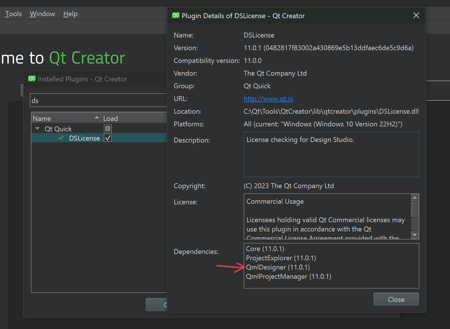Click the Qt Quick group name
450x329 pixels.
pos(58,129)
